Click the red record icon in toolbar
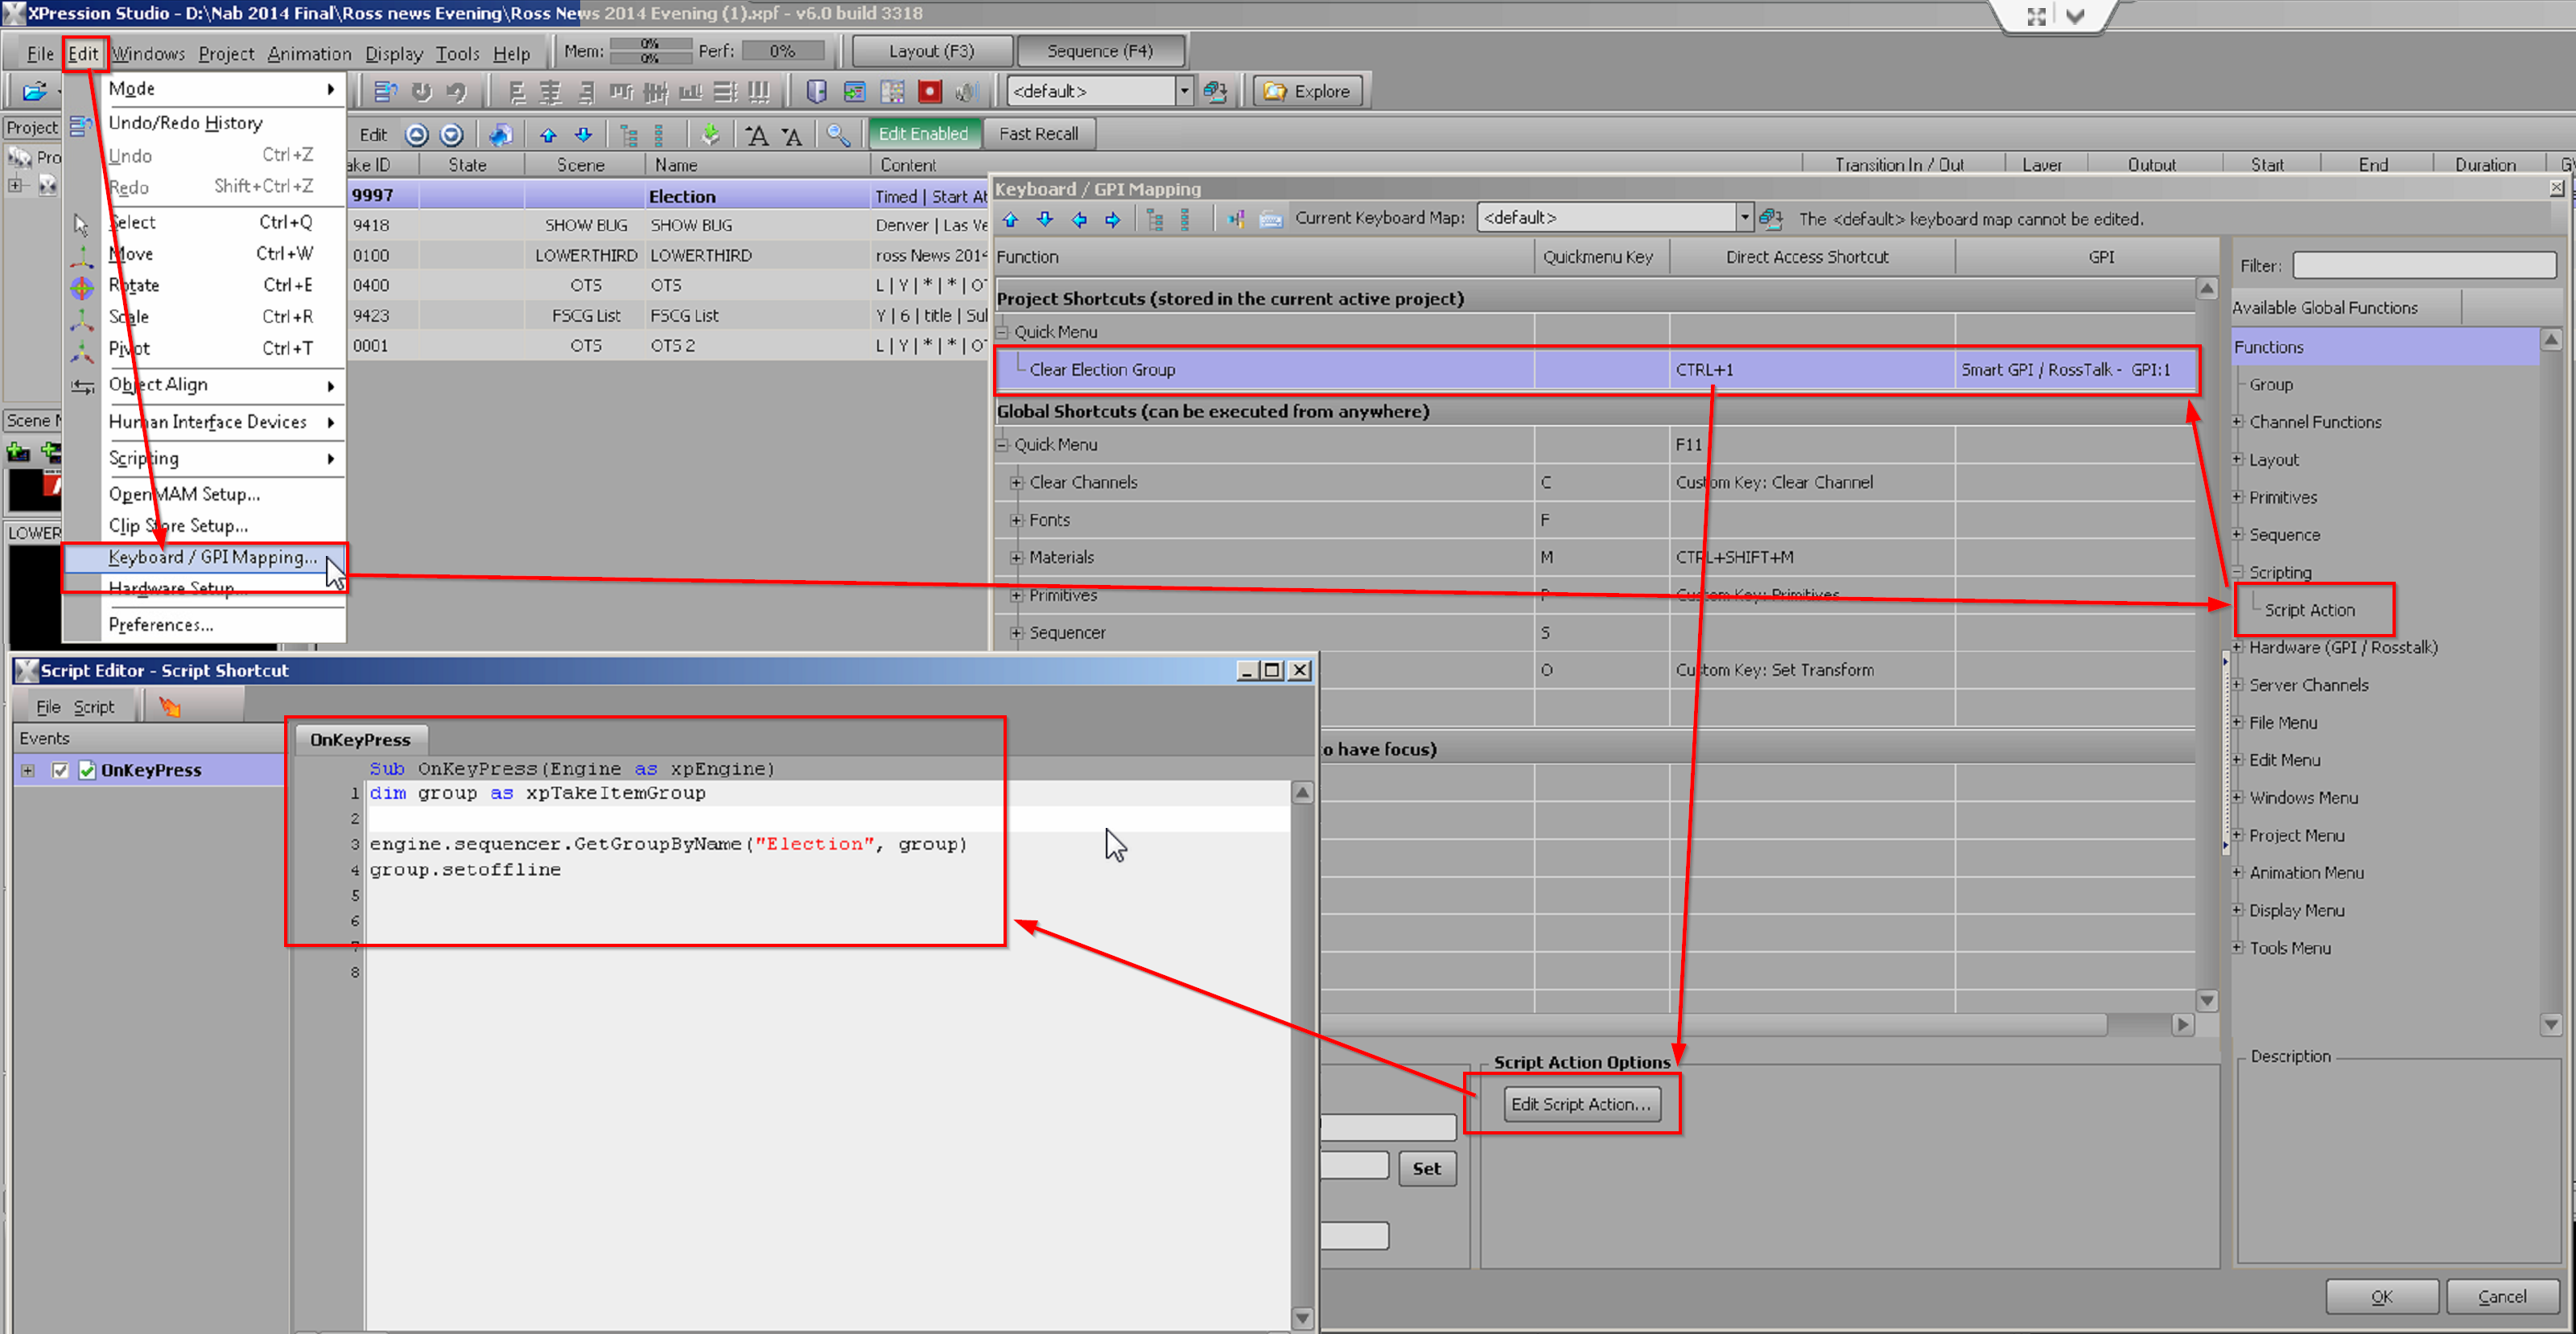 pos(929,92)
